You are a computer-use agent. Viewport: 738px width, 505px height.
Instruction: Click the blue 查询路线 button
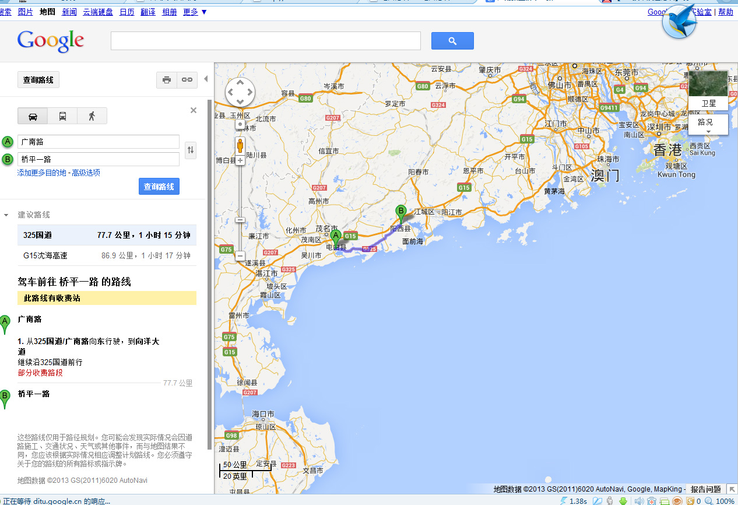pyautogui.click(x=159, y=187)
